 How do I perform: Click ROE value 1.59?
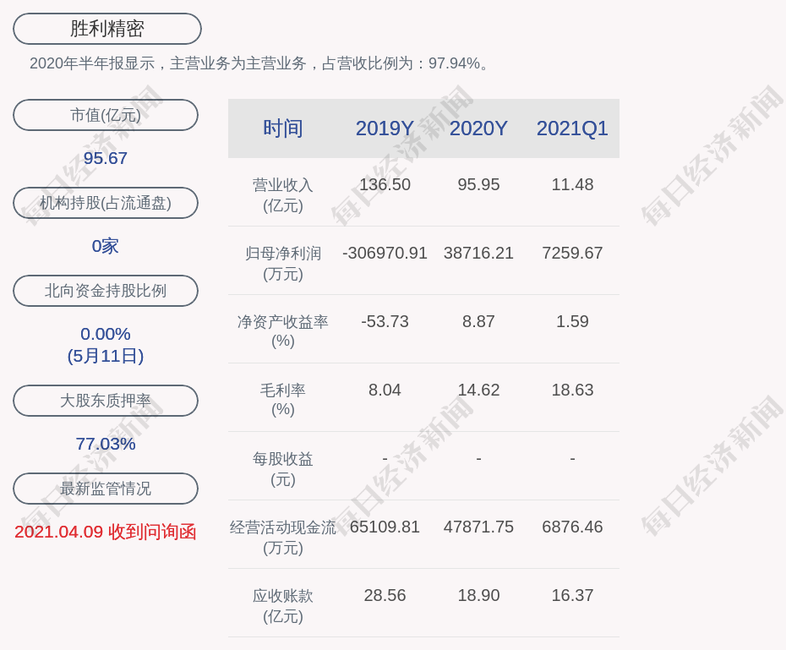point(572,321)
